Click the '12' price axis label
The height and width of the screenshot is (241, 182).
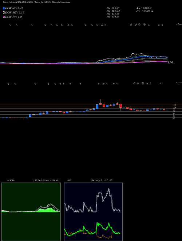click(x=175, y=104)
